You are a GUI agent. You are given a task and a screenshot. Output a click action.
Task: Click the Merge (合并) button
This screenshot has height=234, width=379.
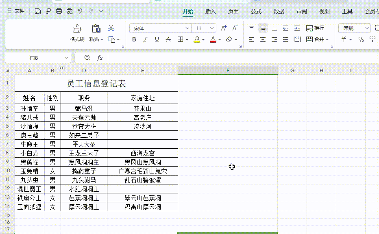[315, 39]
